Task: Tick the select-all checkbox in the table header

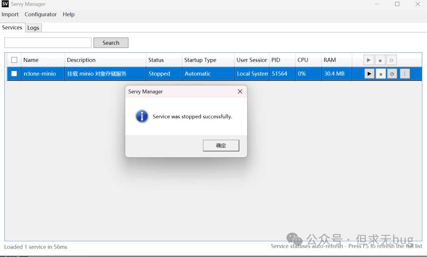Action: click(14, 60)
